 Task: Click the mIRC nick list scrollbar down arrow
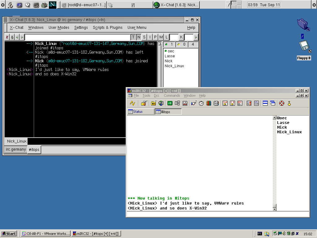274,209
